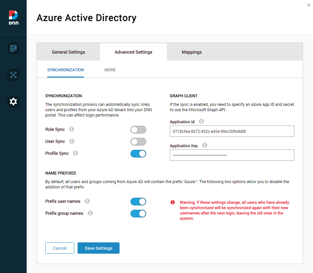Click the User Sync info icon
313x273 pixels.
(x=72, y=141)
